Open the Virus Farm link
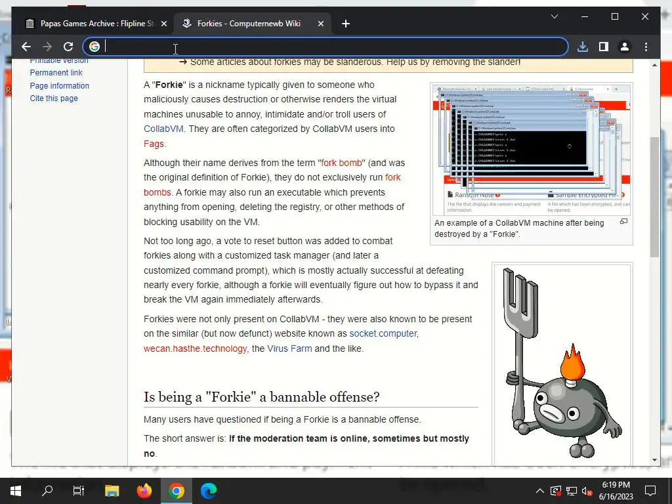 (289, 348)
